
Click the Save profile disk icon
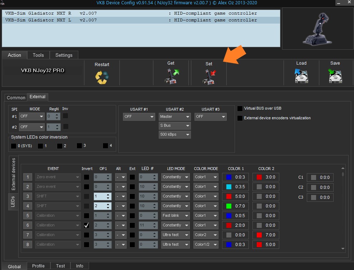click(x=335, y=76)
